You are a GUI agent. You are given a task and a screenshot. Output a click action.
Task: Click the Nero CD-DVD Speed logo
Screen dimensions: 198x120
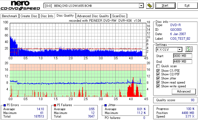click(x=20, y=5)
